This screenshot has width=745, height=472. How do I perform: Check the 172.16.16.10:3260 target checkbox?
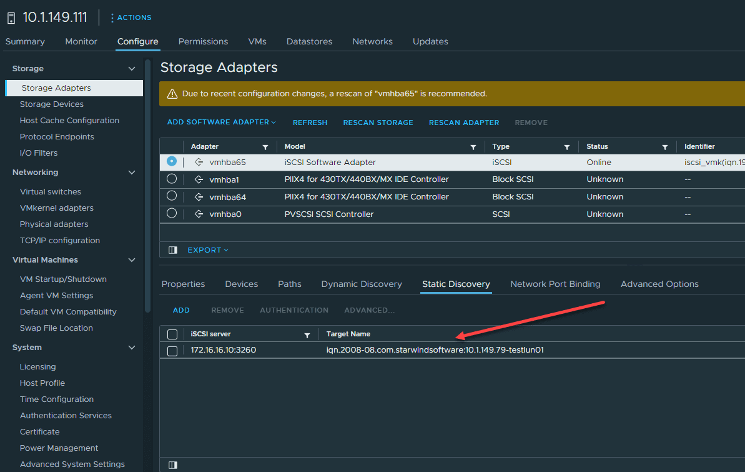tap(172, 351)
